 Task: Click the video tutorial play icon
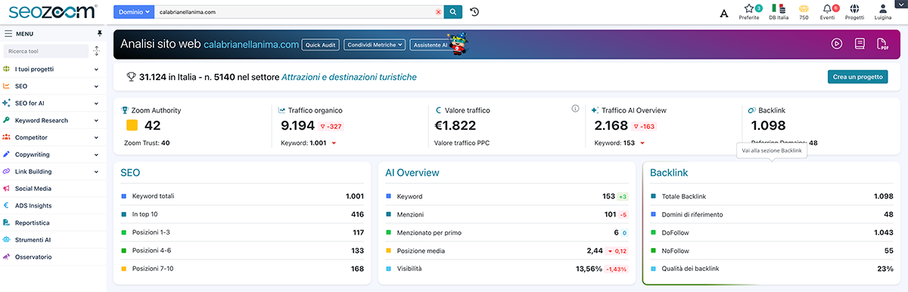[x=837, y=44]
